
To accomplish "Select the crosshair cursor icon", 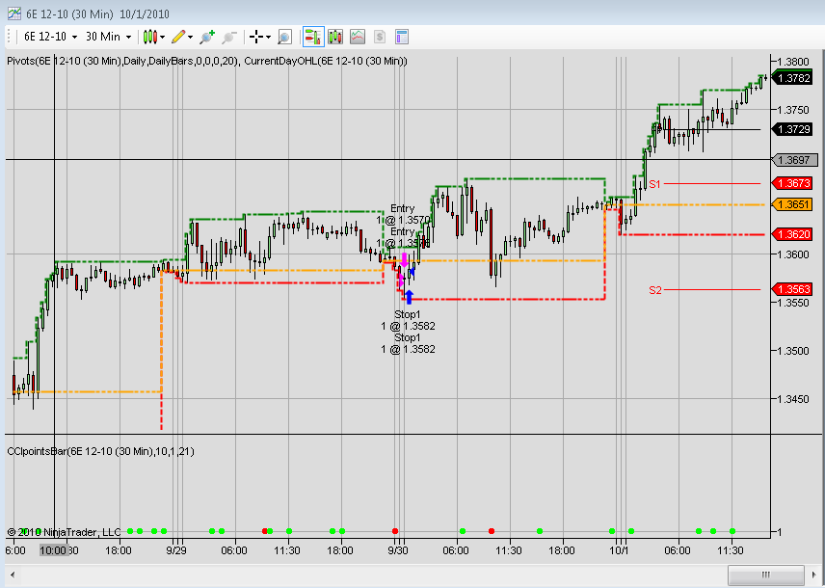I will click(256, 37).
